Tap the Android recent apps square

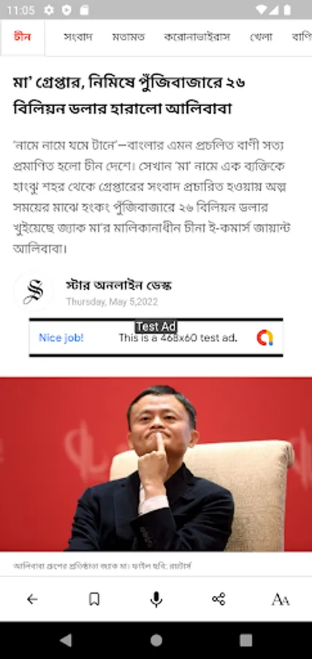246,640
